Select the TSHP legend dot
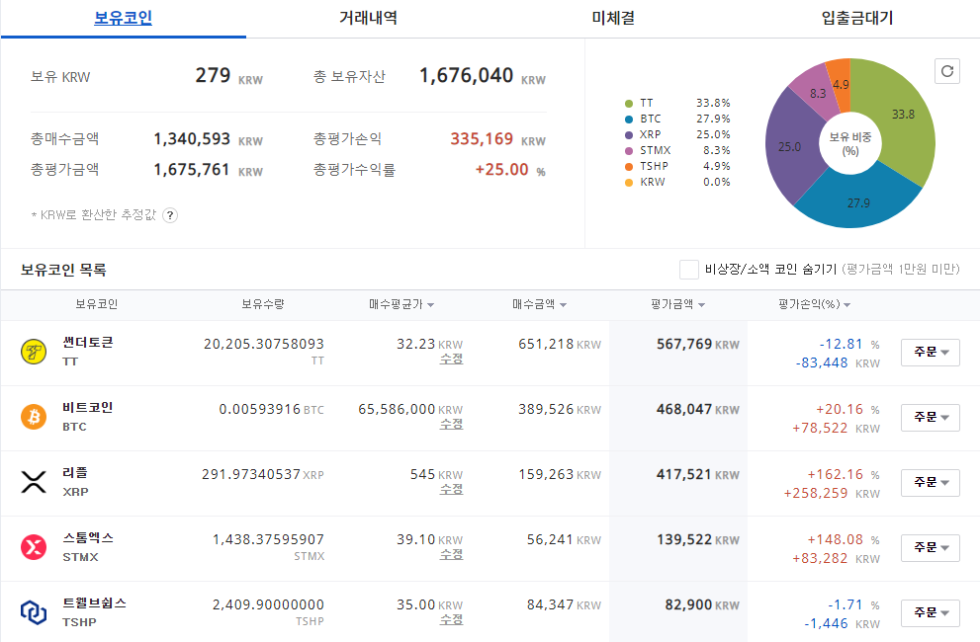Screen dimensions: 980x642 (629, 167)
